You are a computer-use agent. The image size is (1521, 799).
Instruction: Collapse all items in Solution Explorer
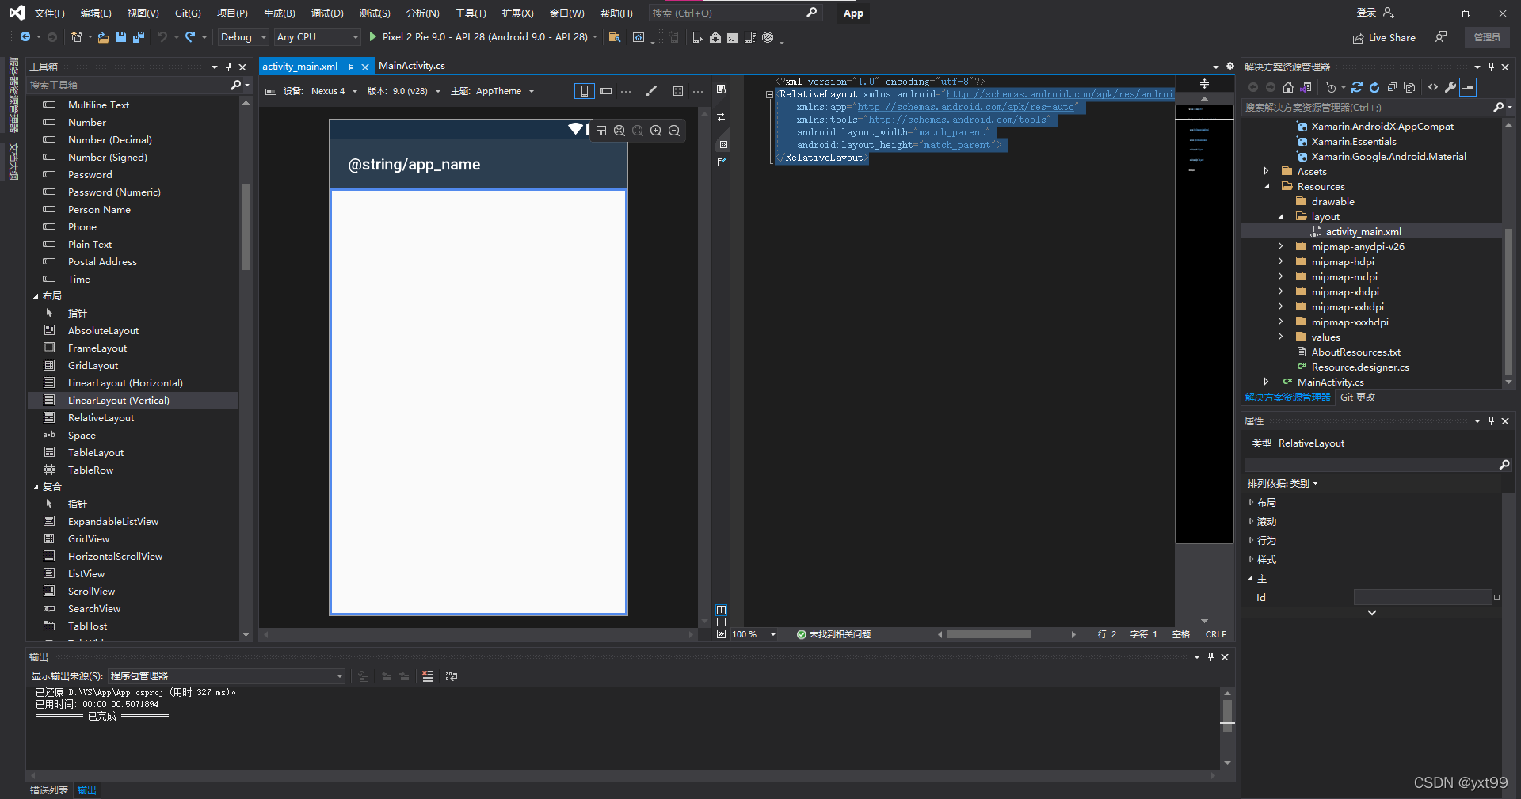(x=1392, y=87)
